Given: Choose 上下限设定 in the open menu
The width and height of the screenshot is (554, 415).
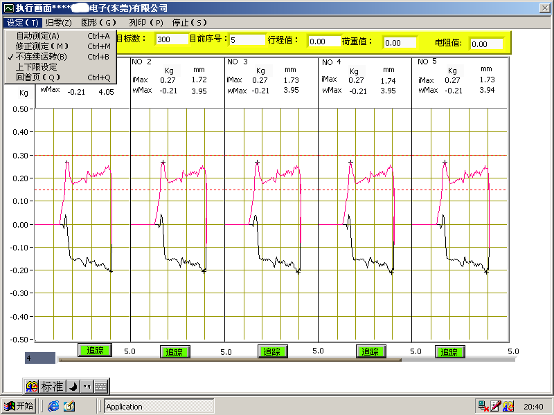Looking at the screenshot, I should click(x=37, y=67).
